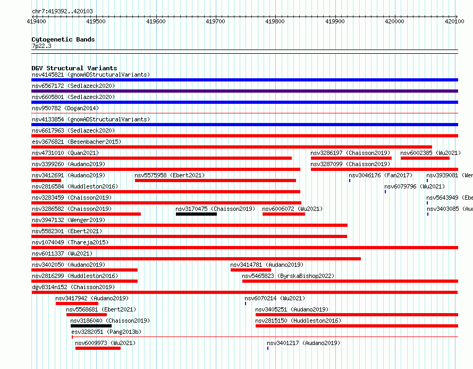Click the small blue nsv3046176 marker

click(x=350, y=181)
